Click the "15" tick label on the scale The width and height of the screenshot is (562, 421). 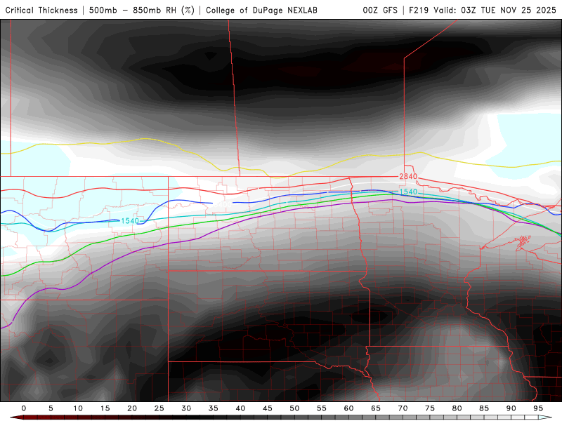pos(105,408)
